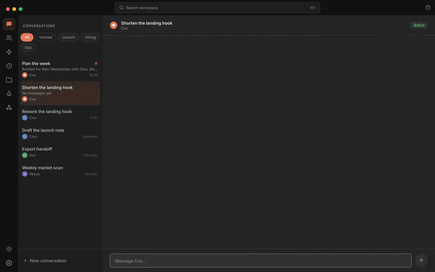435x272 pixels.
Task: Click the help question mark icon
Action: [428, 8]
